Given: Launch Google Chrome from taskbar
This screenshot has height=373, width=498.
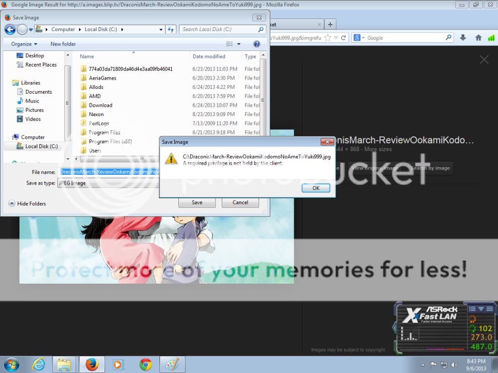Looking at the screenshot, I should click(x=145, y=365).
